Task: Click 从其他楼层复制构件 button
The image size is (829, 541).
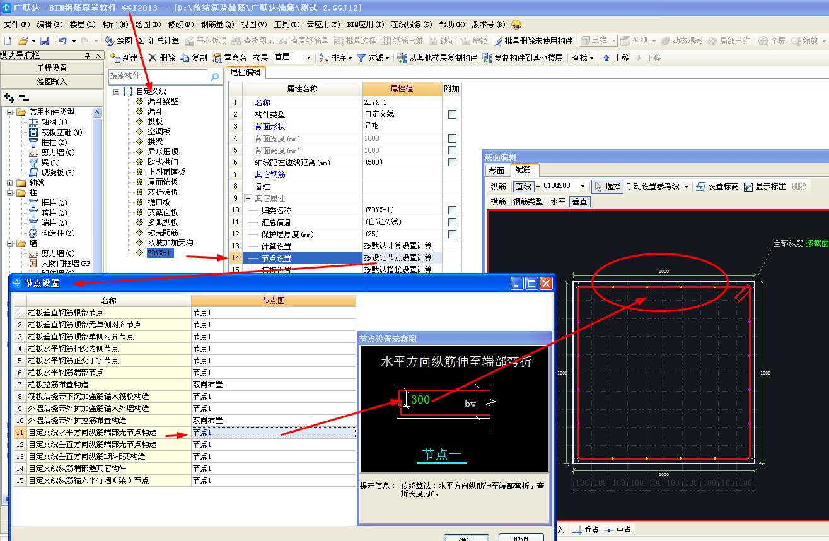Action: tap(438, 57)
